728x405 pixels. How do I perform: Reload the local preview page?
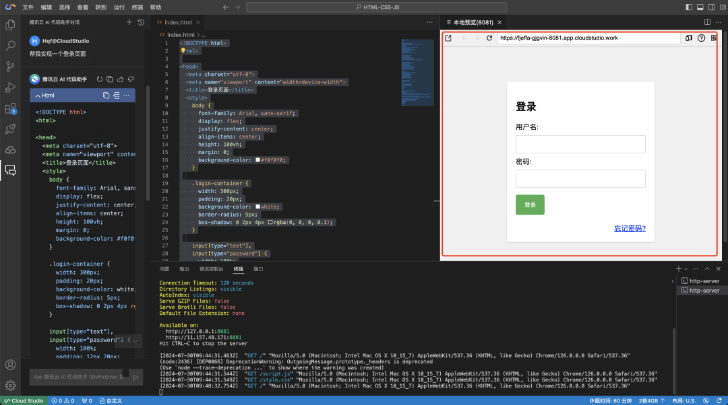(489, 38)
